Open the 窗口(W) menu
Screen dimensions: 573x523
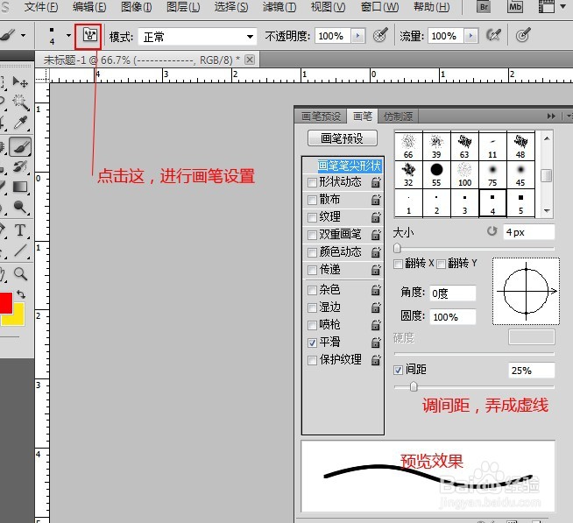tap(379, 7)
